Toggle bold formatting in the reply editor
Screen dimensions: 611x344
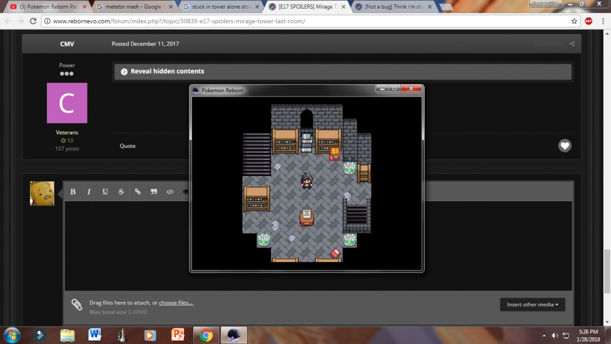[73, 192]
